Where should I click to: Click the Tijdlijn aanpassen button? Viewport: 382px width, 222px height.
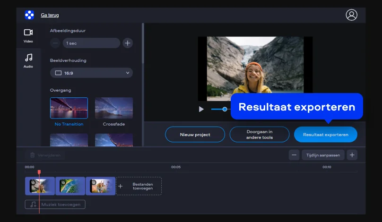click(x=323, y=155)
